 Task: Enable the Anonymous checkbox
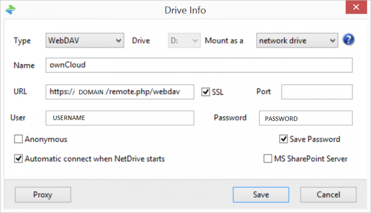pos(18,139)
